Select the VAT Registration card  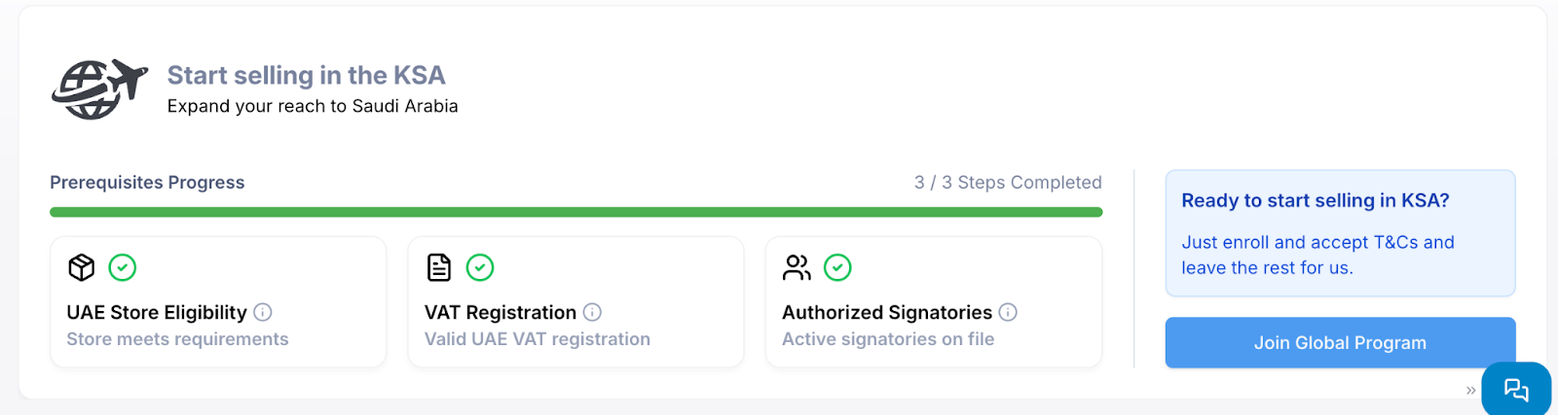click(575, 302)
